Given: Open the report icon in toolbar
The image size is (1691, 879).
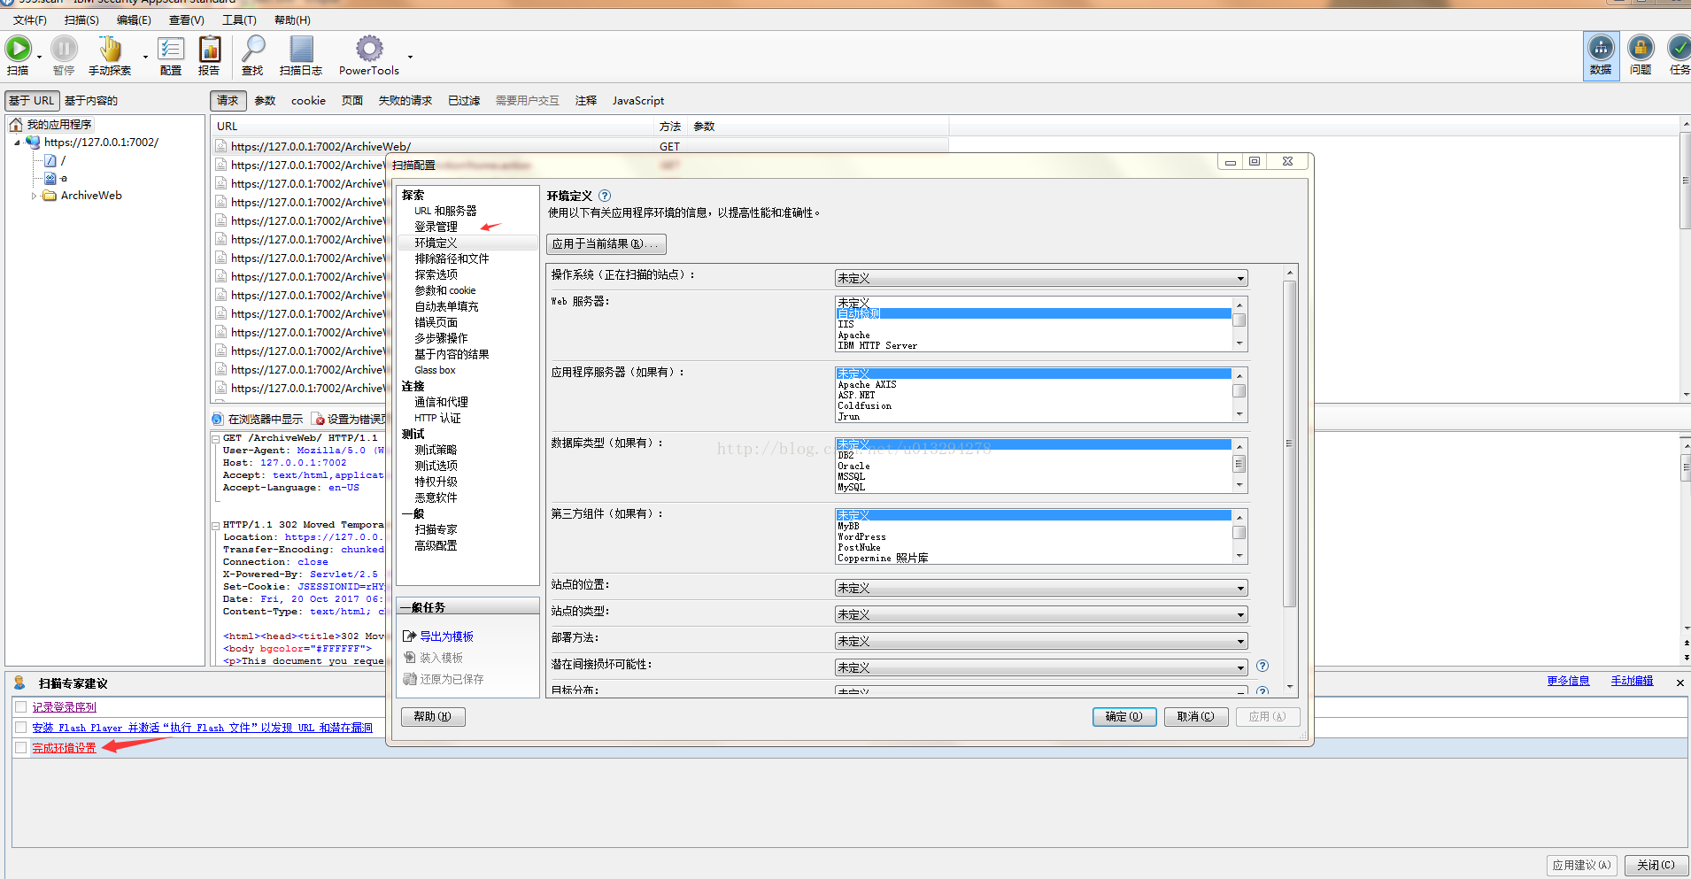Looking at the screenshot, I should click(210, 49).
